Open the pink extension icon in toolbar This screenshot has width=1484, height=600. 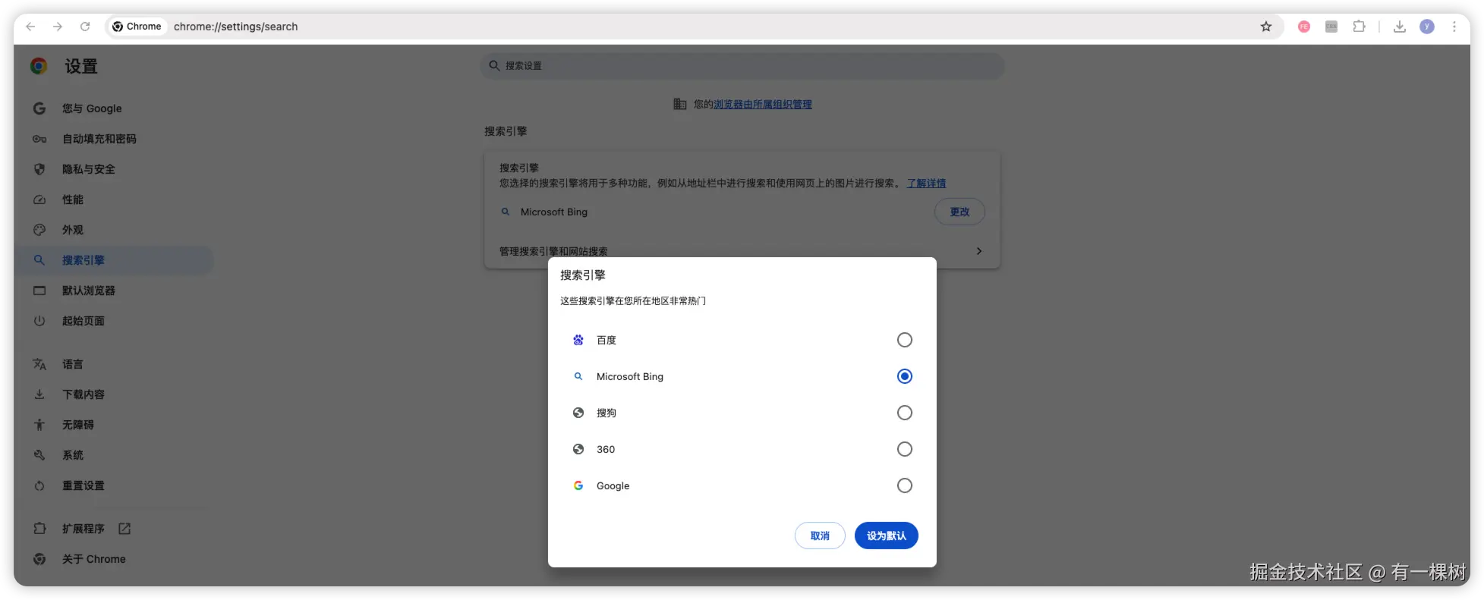coord(1304,27)
